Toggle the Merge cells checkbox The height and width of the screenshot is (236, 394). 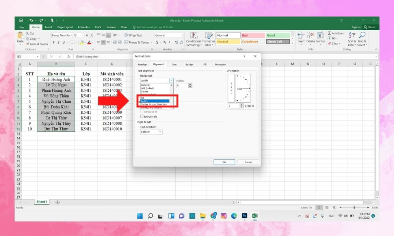coord(142,116)
